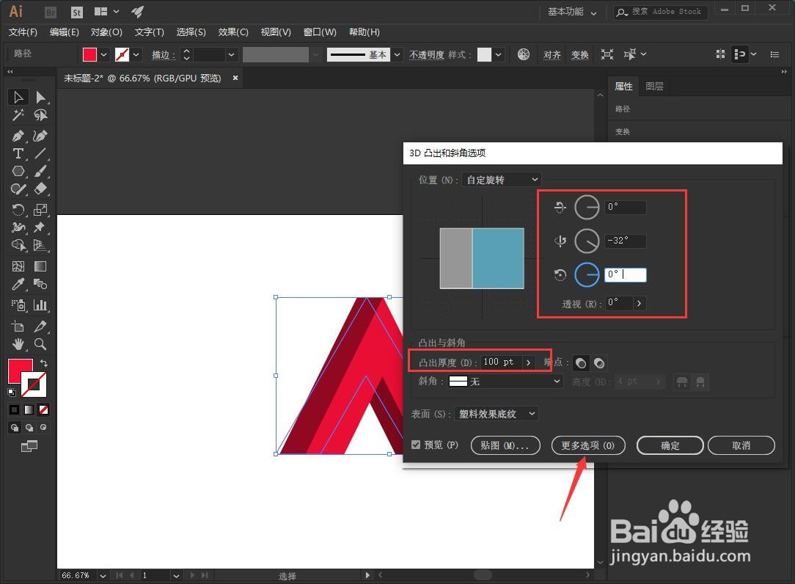Expand the extrude depth slider arrow
Image resolution: width=795 pixels, height=584 pixels.
pyautogui.click(x=528, y=362)
